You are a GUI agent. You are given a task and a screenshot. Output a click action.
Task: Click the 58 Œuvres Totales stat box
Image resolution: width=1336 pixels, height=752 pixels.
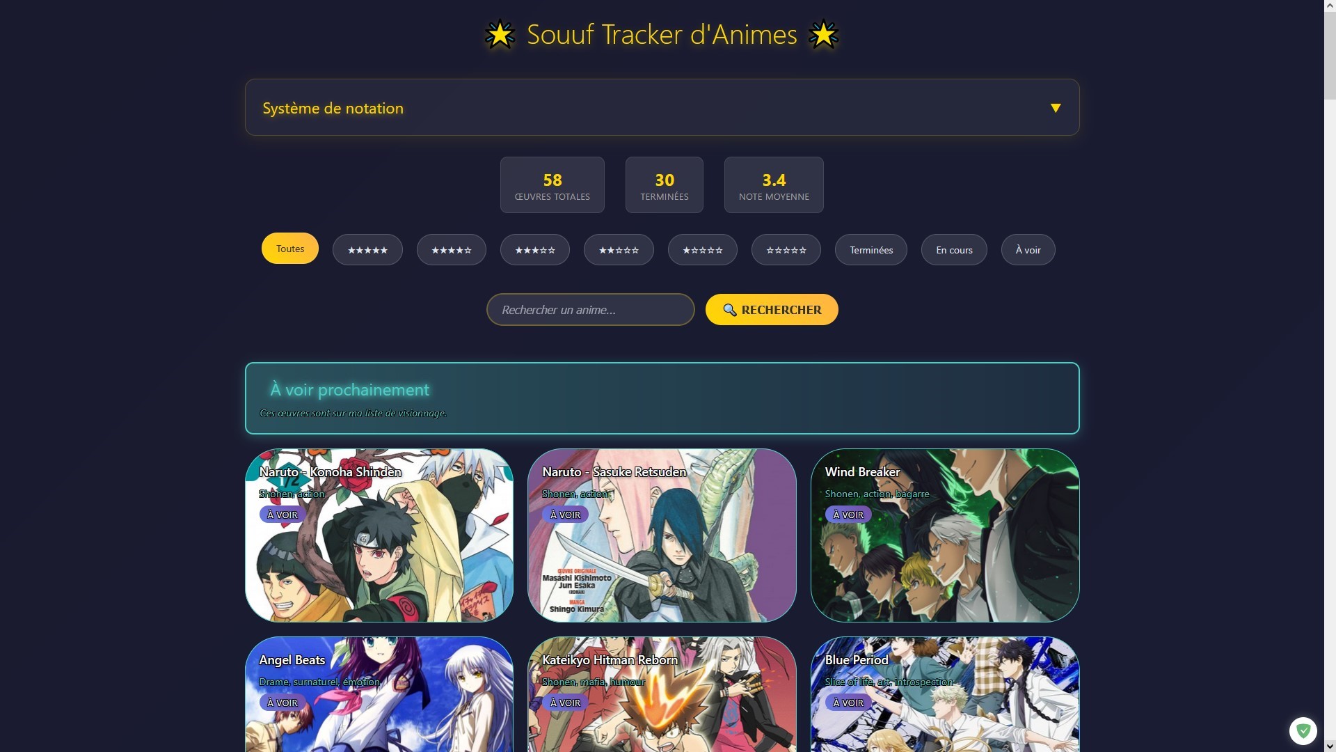[x=552, y=185]
